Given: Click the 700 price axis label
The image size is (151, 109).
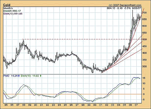Looking at the screenshot, I should 144,13.
